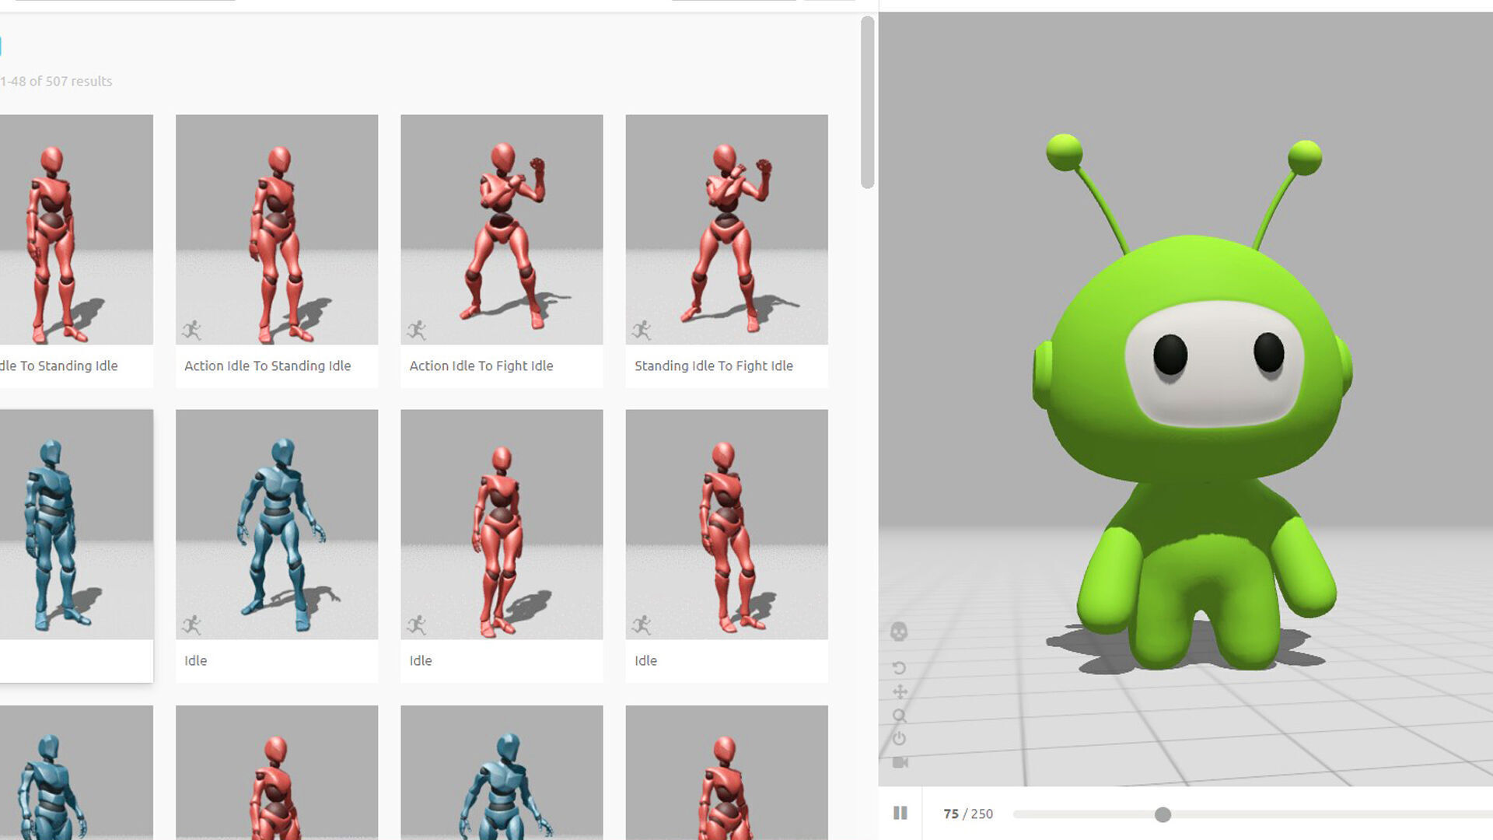Select the zoom magnifier icon in viewer
Image resolution: width=1493 pixels, height=840 pixels.
pos(900,716)
